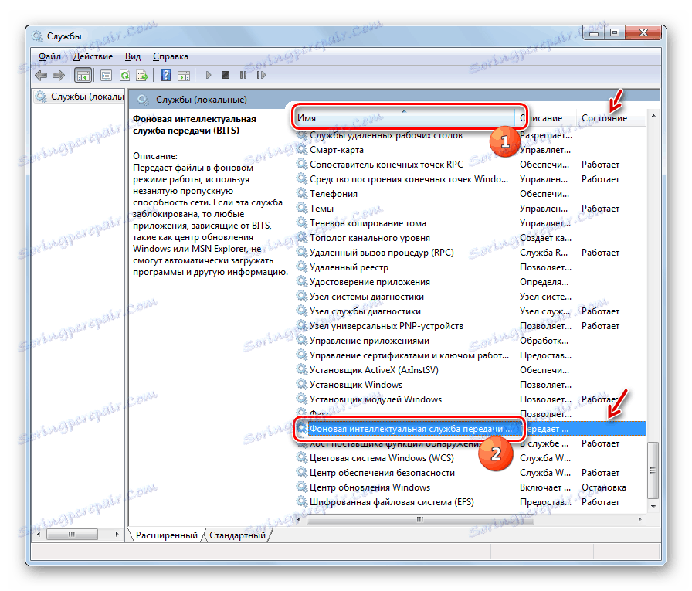Open the Действие menu
The image size is (692, 591).
click(x=93, y=56)
